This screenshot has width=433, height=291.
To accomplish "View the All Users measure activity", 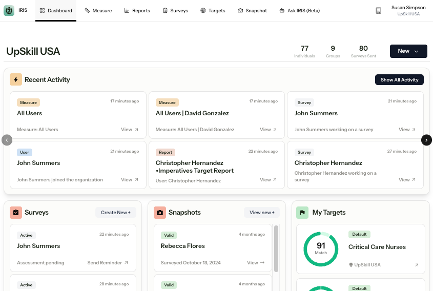I will [130, 130].
